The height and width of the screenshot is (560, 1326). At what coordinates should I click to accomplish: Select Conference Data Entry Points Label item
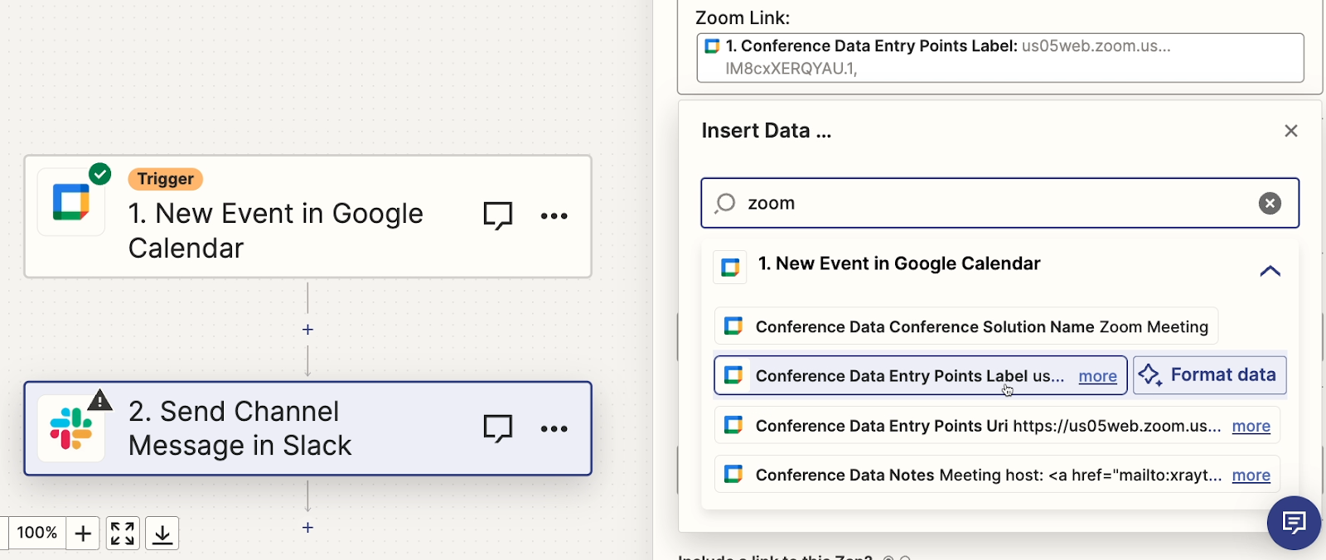click(x=921, y=375)
